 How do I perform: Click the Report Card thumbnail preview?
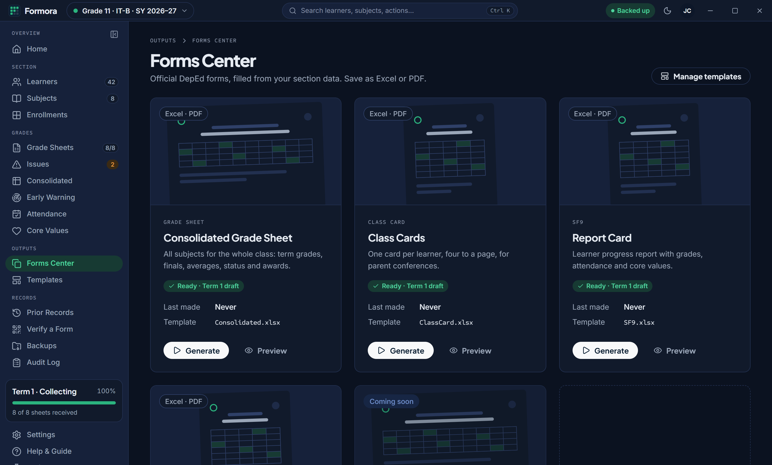655,152
